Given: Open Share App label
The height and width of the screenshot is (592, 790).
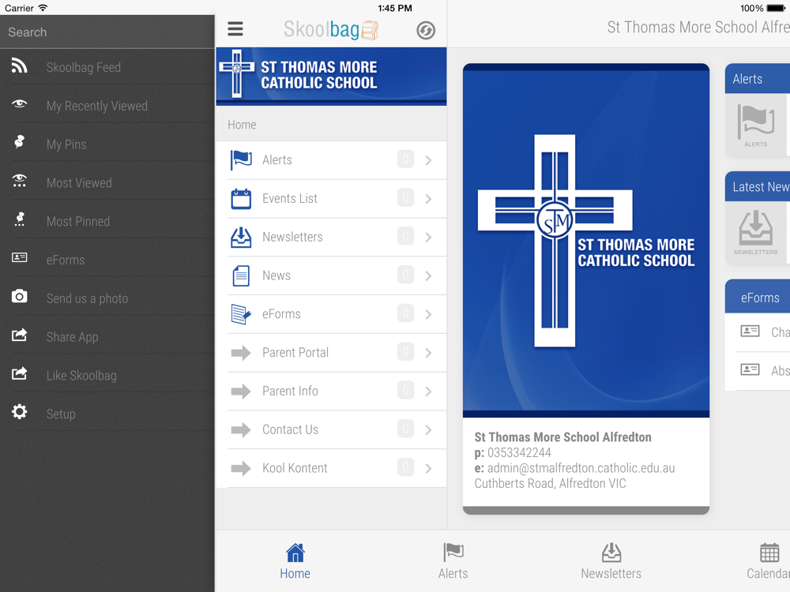Looking at the screenshot, I should 72,337.
